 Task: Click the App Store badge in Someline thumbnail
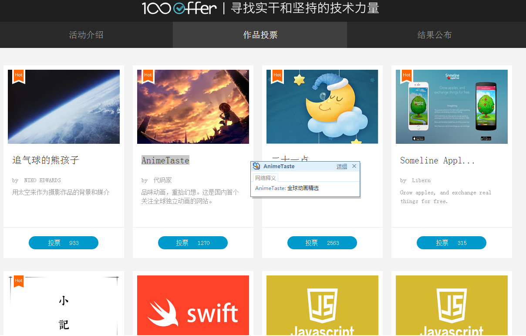pos(418,139)
